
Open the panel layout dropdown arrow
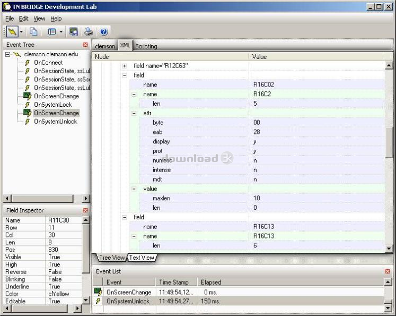(x=61, y=32)
